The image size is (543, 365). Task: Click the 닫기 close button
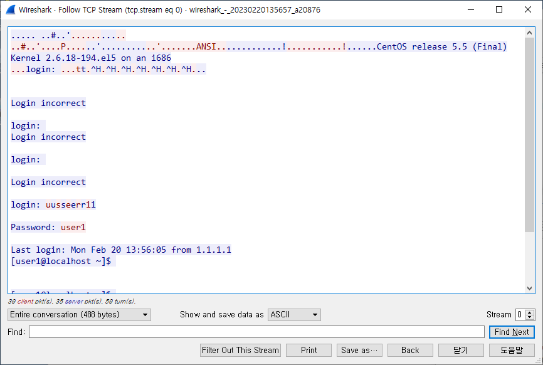pos(461,351)
